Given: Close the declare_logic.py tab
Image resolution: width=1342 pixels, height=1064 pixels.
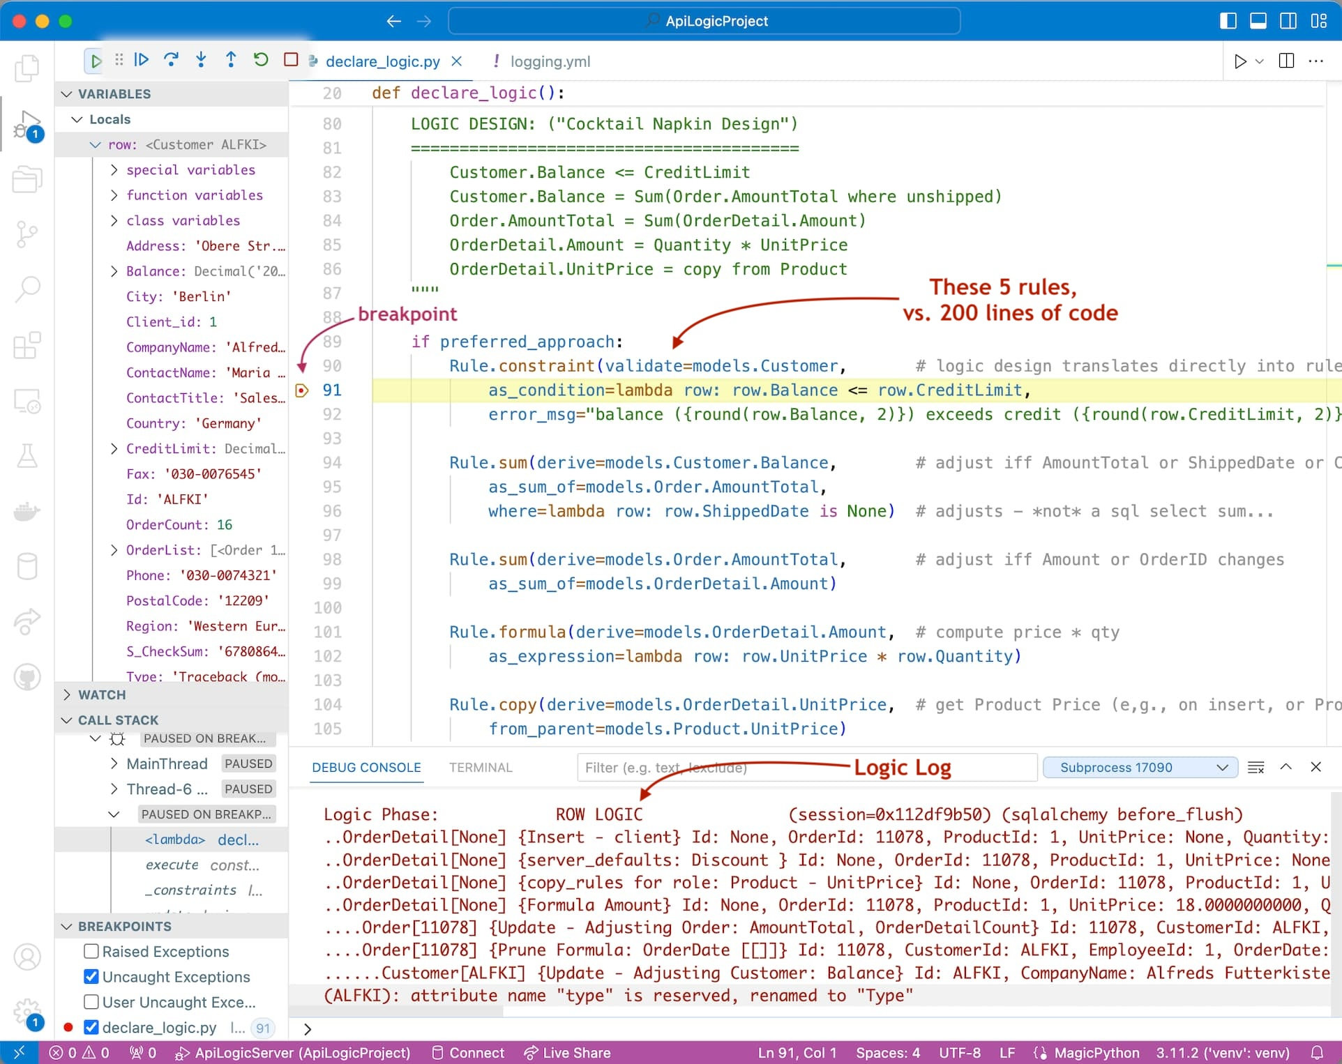Looking at the screenshot, I should pyautogui.click(x=457, y=61).
